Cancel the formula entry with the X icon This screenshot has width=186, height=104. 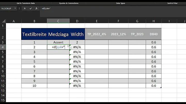pyautogui.click(x=25, y=8)
